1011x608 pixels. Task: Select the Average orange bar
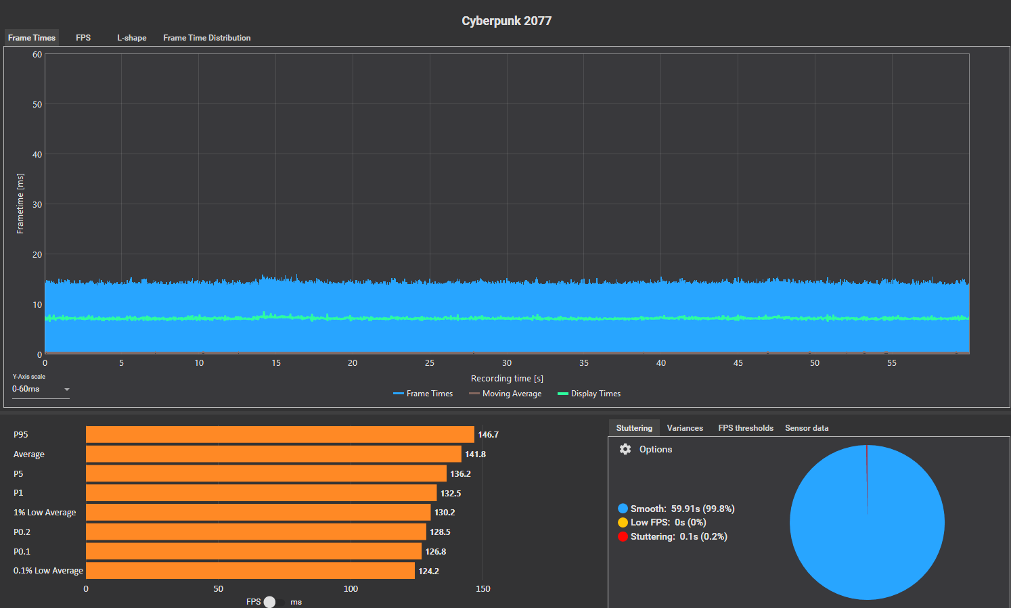coord(273,454)
